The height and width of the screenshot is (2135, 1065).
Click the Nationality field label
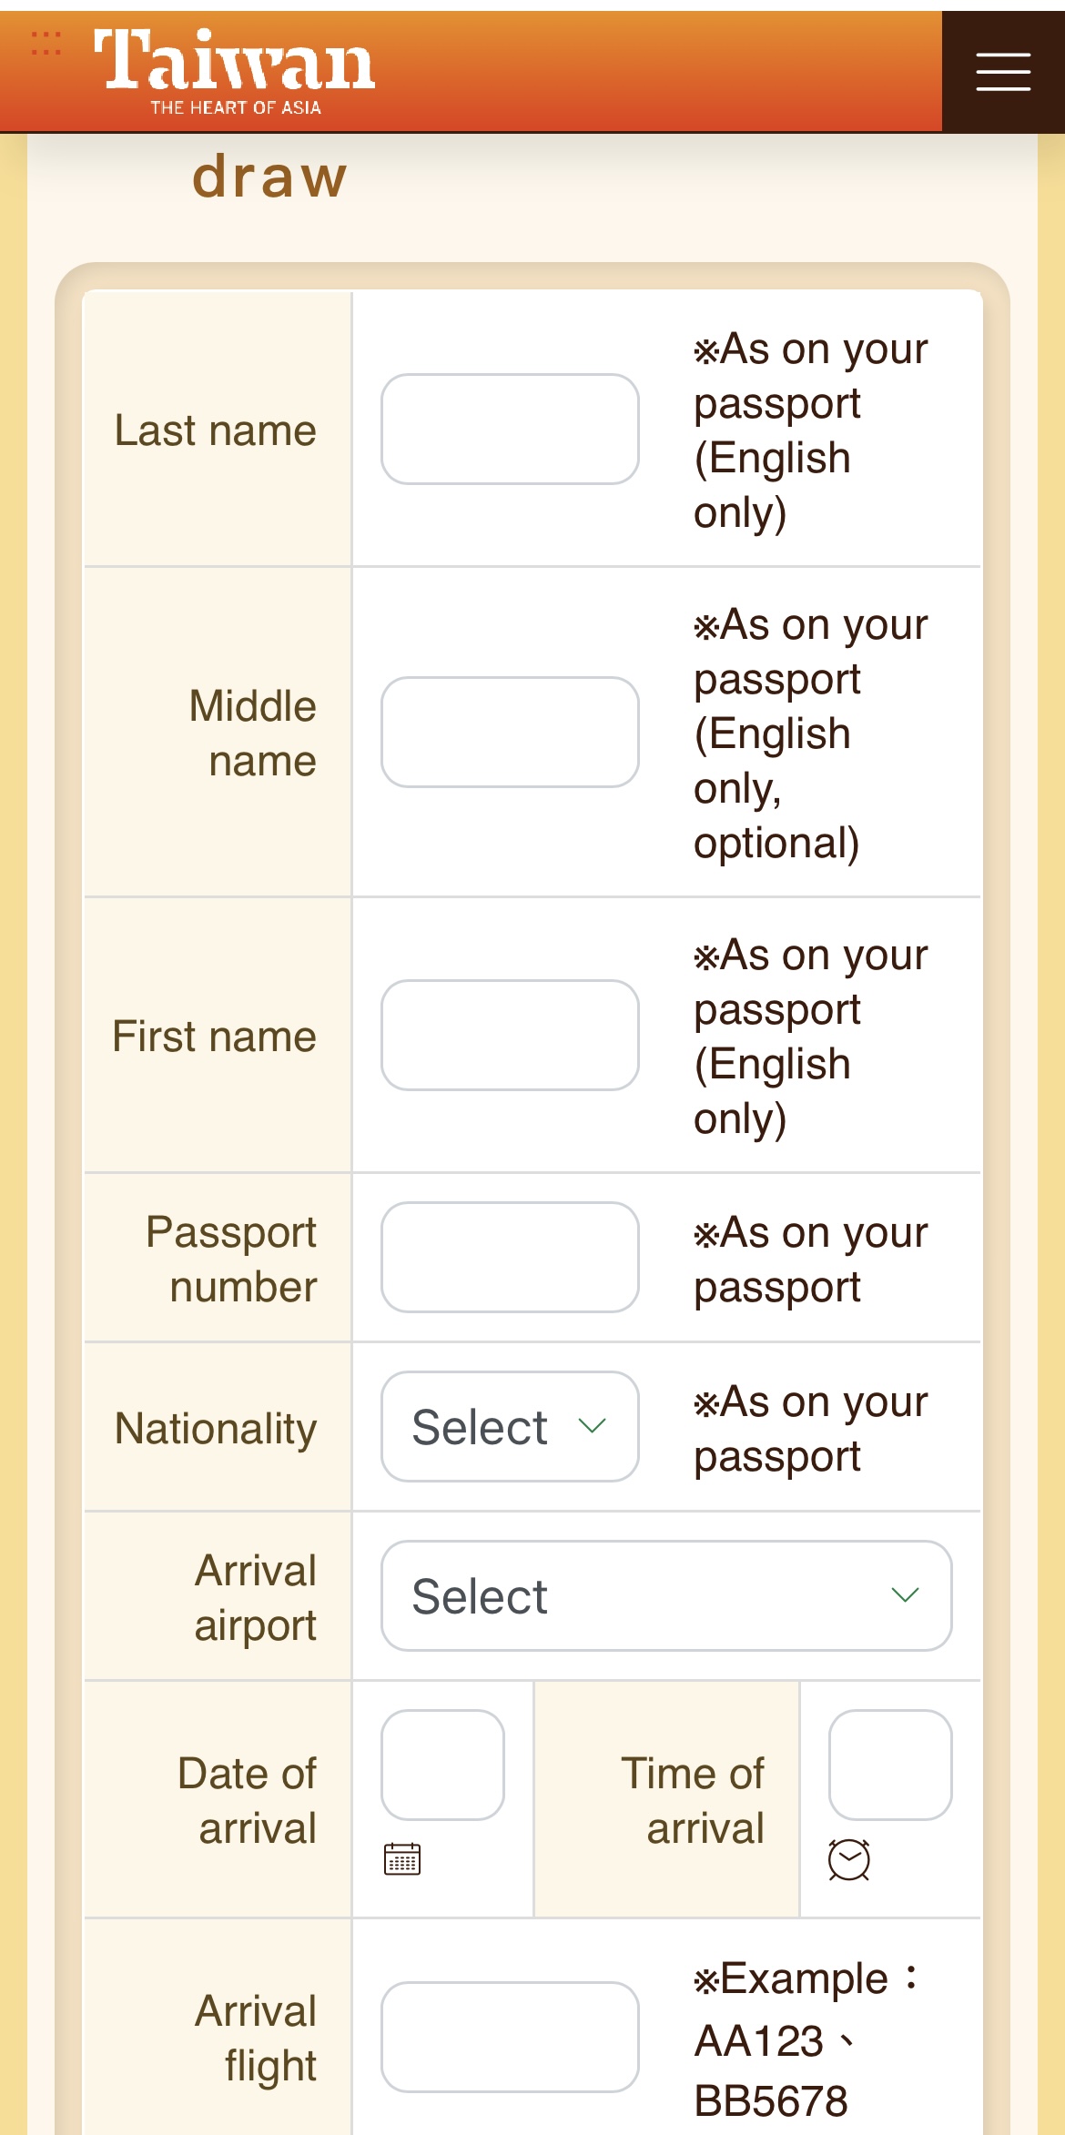[x=216, y=1428]
